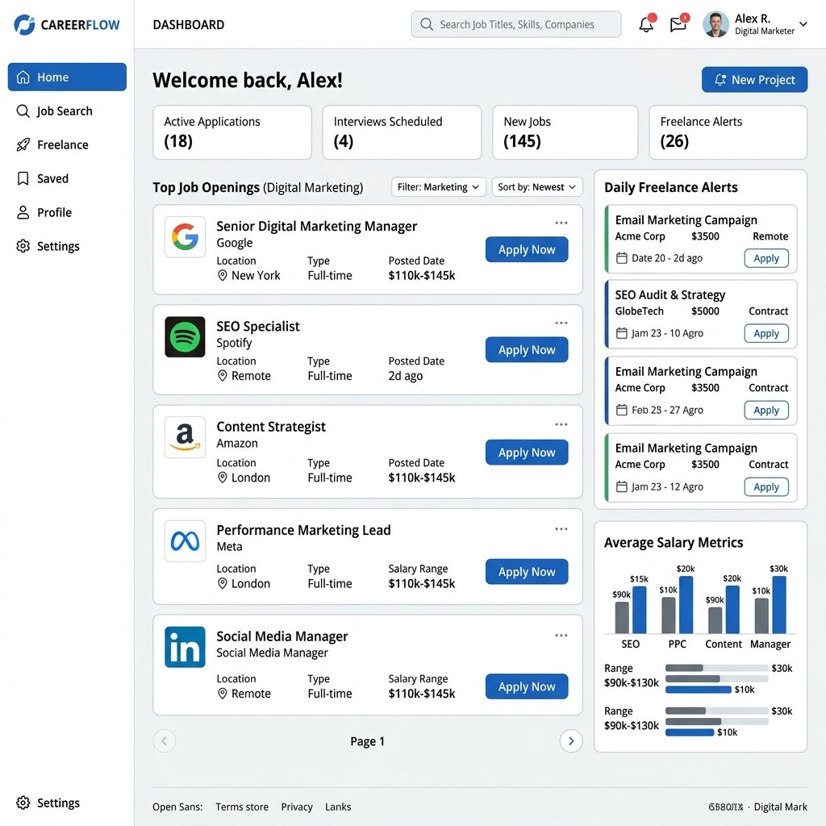Open Interviews Scheduled (4) card
Screen dimensions: 826x826
tap(402, 132)
